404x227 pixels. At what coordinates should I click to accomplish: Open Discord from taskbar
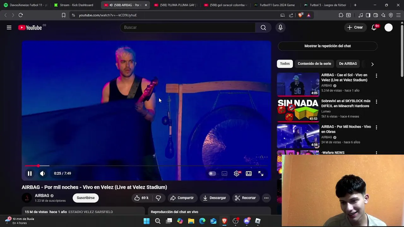(x=247, y=221)
